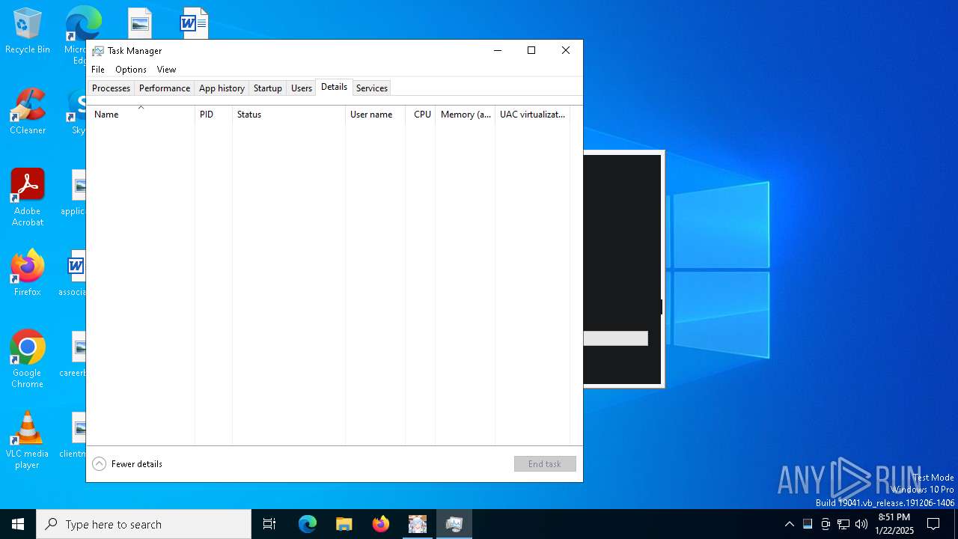Open the Windows Start menu

(18, 524)
